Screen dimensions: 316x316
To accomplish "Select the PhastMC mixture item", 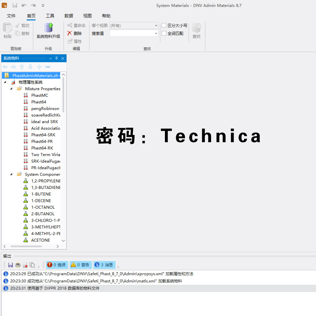I will coord(39,95).
